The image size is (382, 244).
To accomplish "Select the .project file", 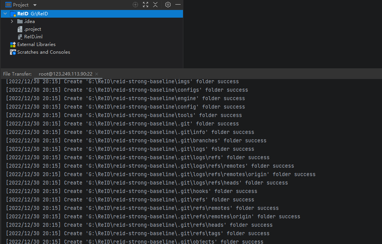I will pos(33,29).
